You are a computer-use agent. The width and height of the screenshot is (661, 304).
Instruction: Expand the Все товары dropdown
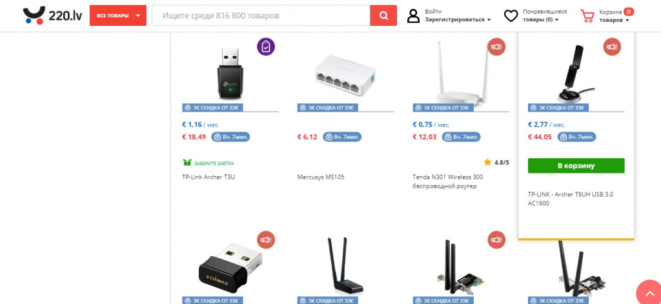(118, 15)
